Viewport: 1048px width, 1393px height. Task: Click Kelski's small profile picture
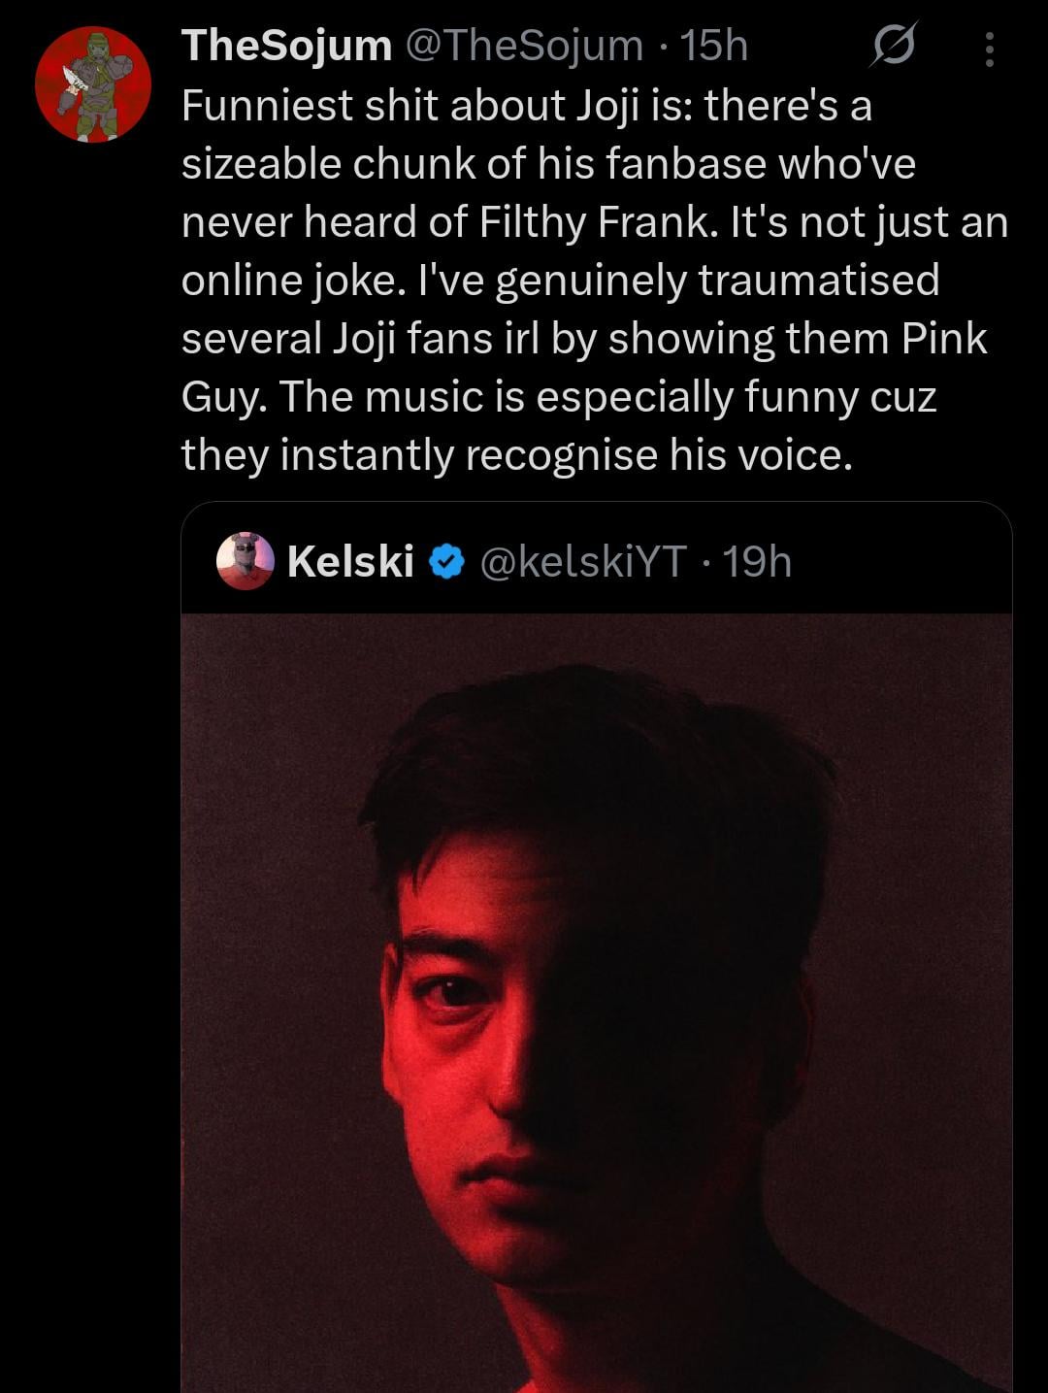tap(245, 561)
